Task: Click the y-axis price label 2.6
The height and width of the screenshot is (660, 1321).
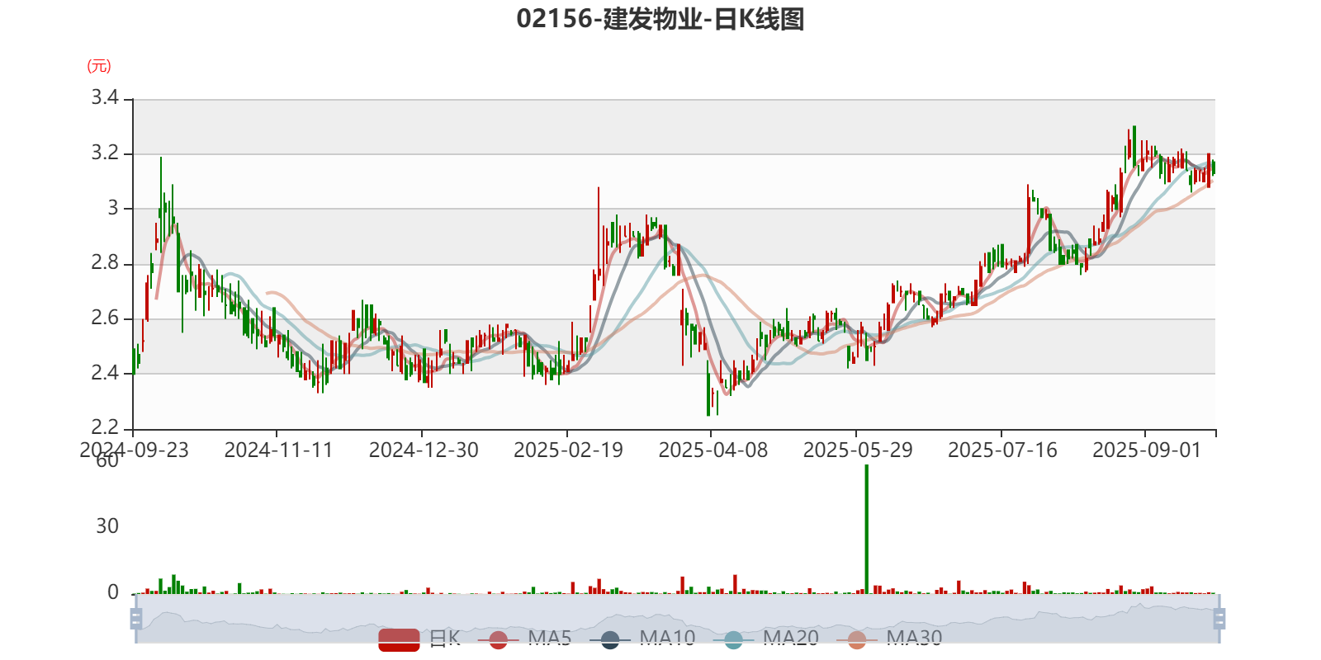Action: (x=105, y=318)
